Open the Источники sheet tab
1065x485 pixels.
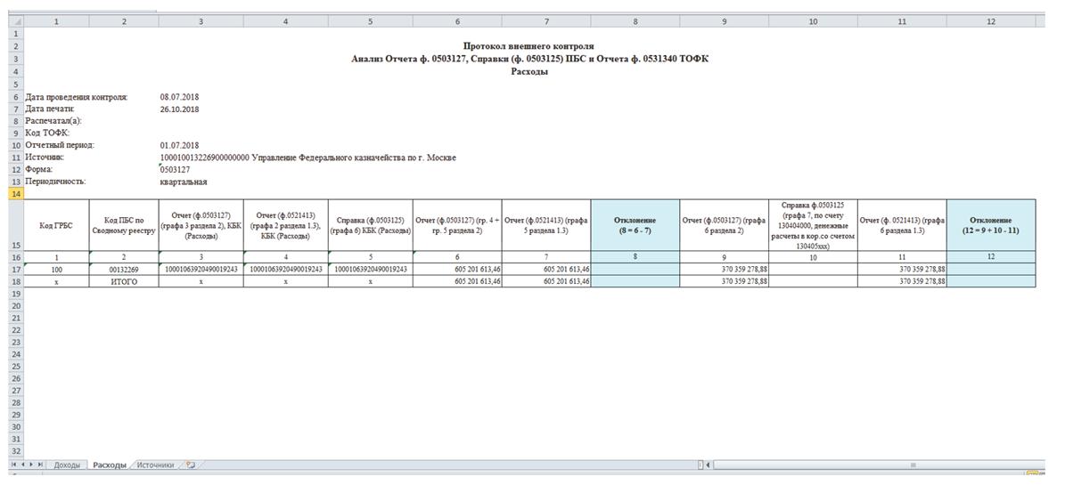(155, 465)
